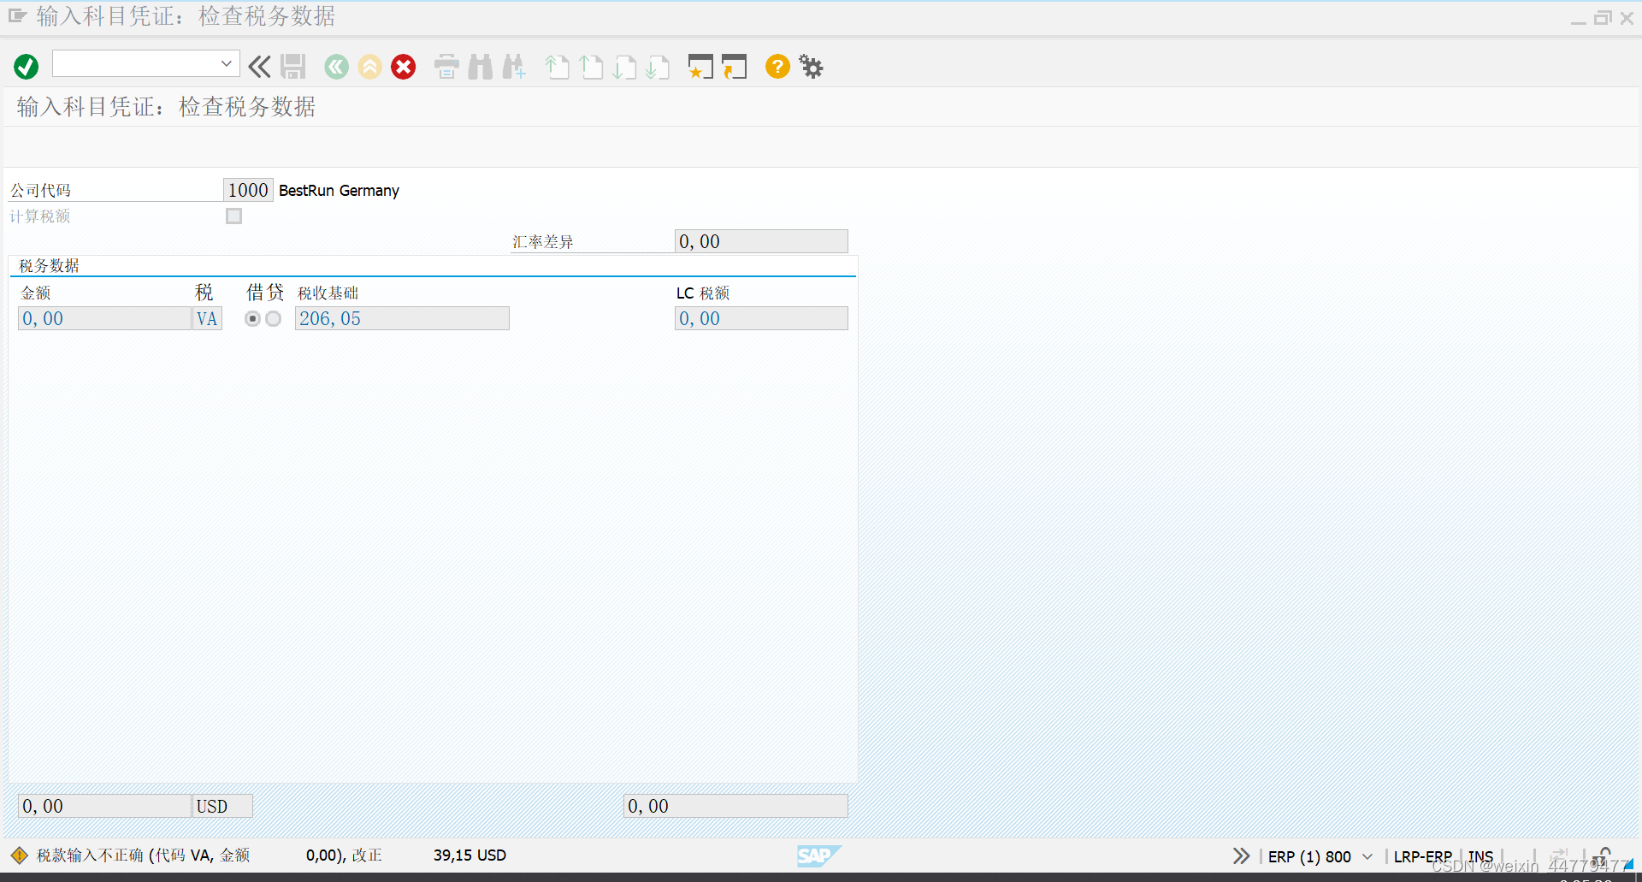The width and height of the screenshot is (1642, 882).
Task: Select the credit (贷) radio button
Action: [x=273, y=319]
